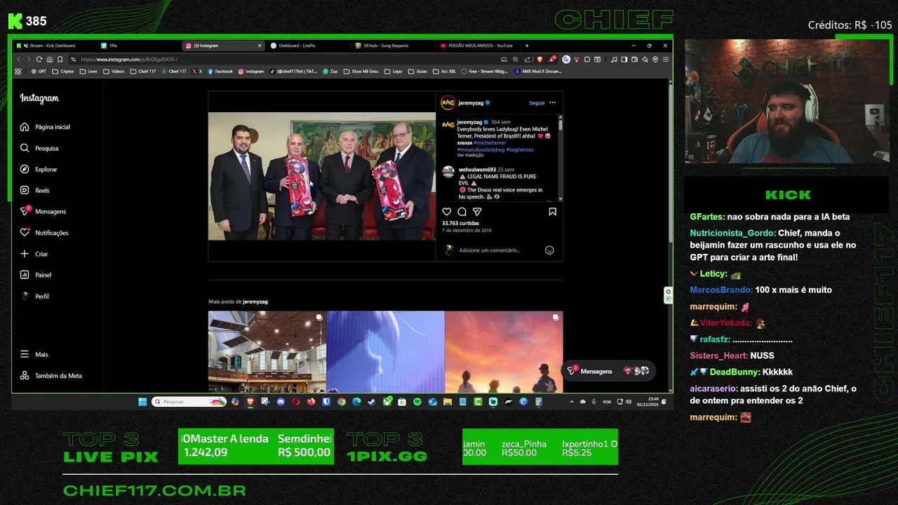
Task: Save the post with bookmark icon
Action: pos(553,211)
